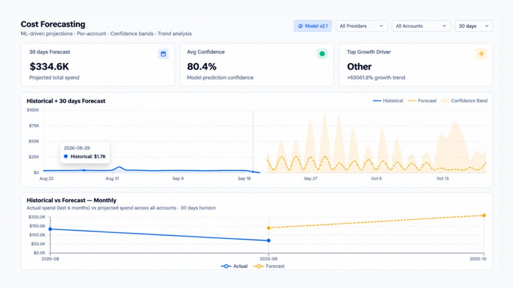
Task: Click the Forecast data point at 2026-10
Action: click(x=484, y=215)
